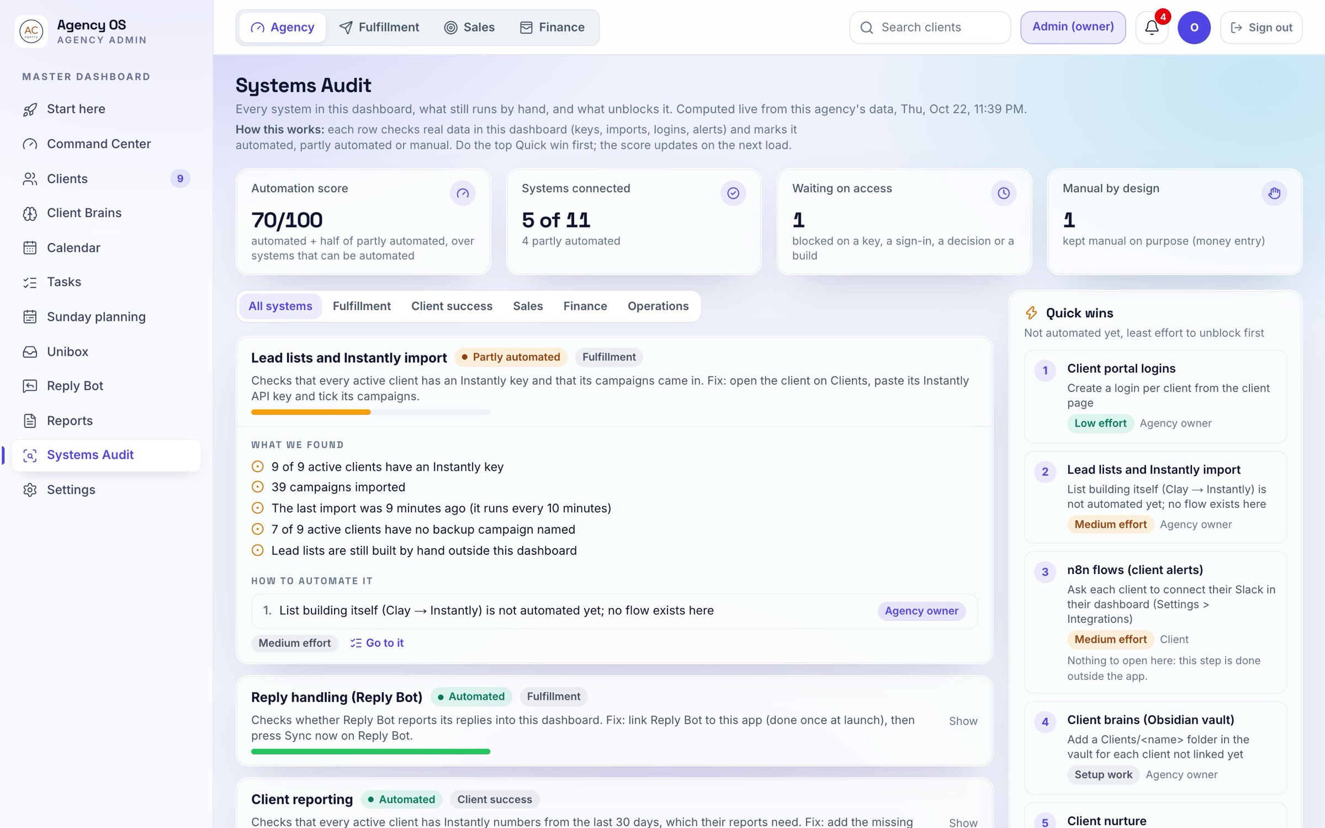1325x828 pixels.
Task: Open the user avatar menu
Action: pyautogui.click(x=1194, y=27)
